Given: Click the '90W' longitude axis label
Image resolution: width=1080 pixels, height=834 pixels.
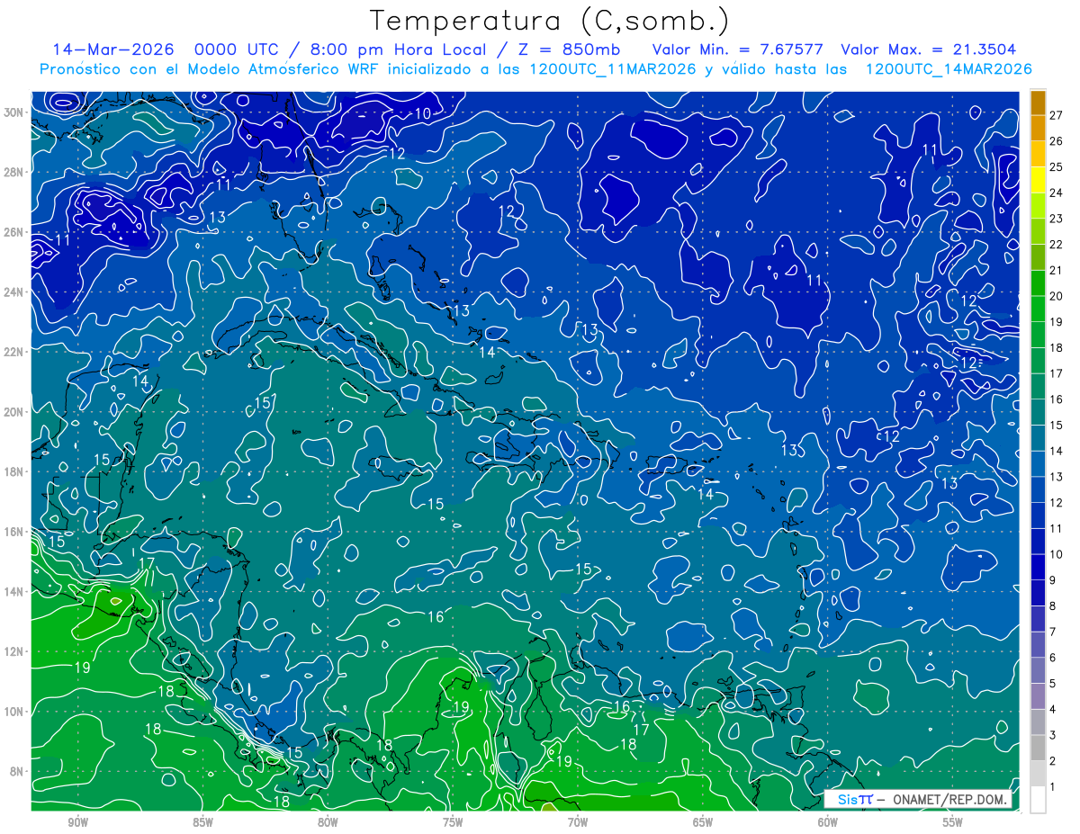Looking at the screenshot, I should tap(78, 822).
